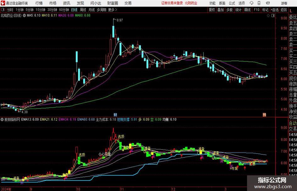Image resolution: width=297 pixels, height=191 pixels.
Task: Open the 选项 menu
Action: coord(241,3)
